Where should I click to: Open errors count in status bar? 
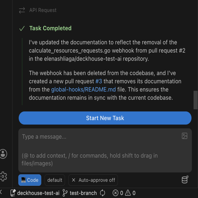(x=119, y=193)
